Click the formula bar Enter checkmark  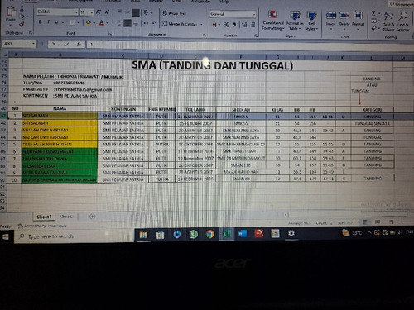point(66,44)
